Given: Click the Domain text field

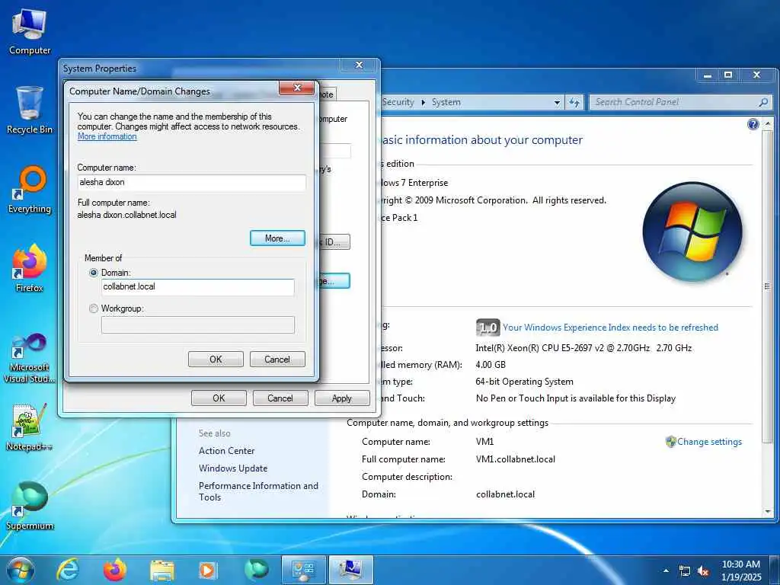Looking at the screenshot, I should pyautogui.click(x=197, y=287).
